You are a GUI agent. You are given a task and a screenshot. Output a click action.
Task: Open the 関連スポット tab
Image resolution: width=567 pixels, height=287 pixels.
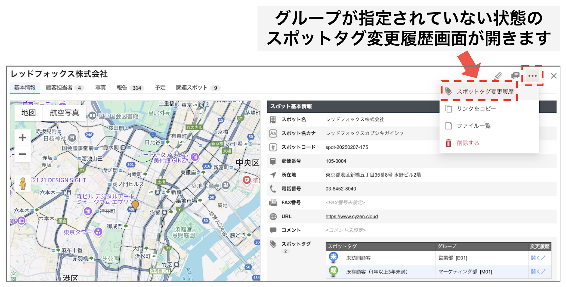(198, 88)
